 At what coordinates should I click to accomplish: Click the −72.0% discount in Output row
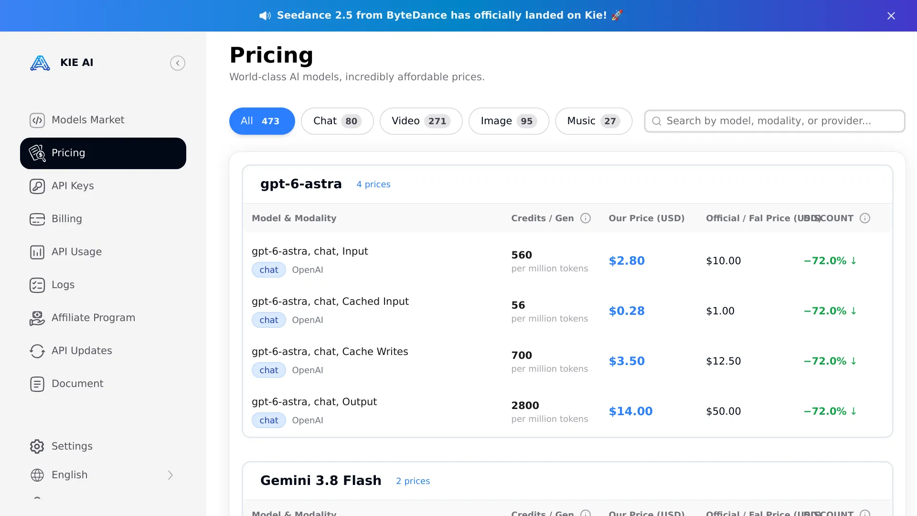830,411
